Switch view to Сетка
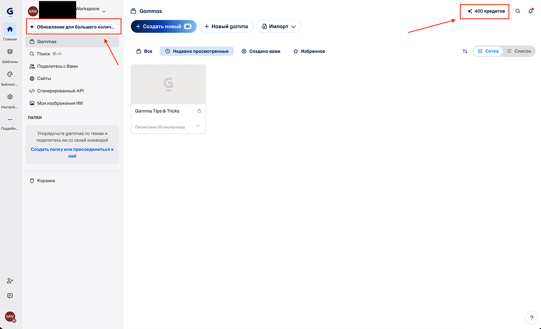Image resolution: width=541 pixels, height=329 pixels. coord(488,51)
